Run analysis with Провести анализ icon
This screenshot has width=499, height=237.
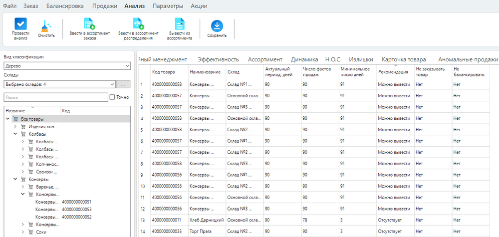[x=20, y=24]
